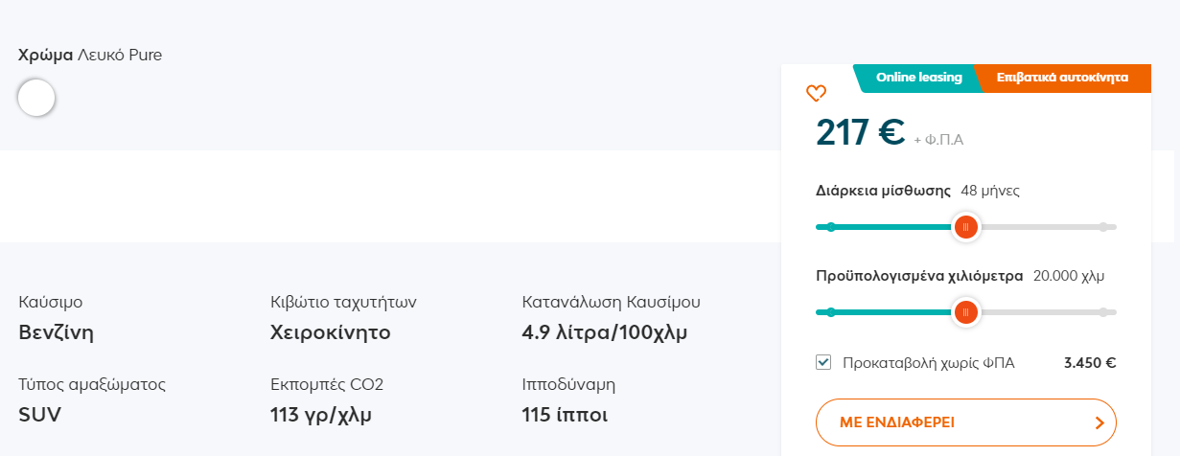1180x456 pixels.
Task: Click the Διάρκεια μίσθωσης slider handle
Action: (x=965, y=227)
